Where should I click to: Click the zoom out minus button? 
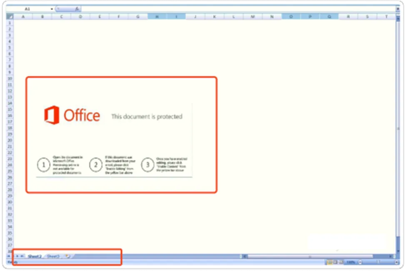click(x=361, y=262)
